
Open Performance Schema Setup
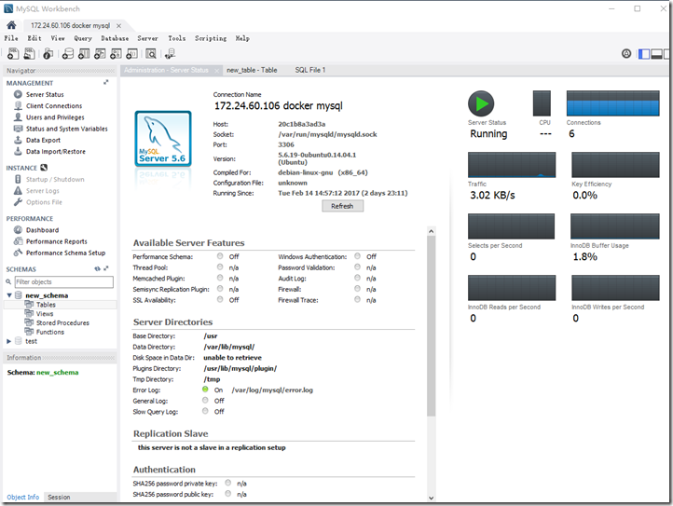click(65, 253)
